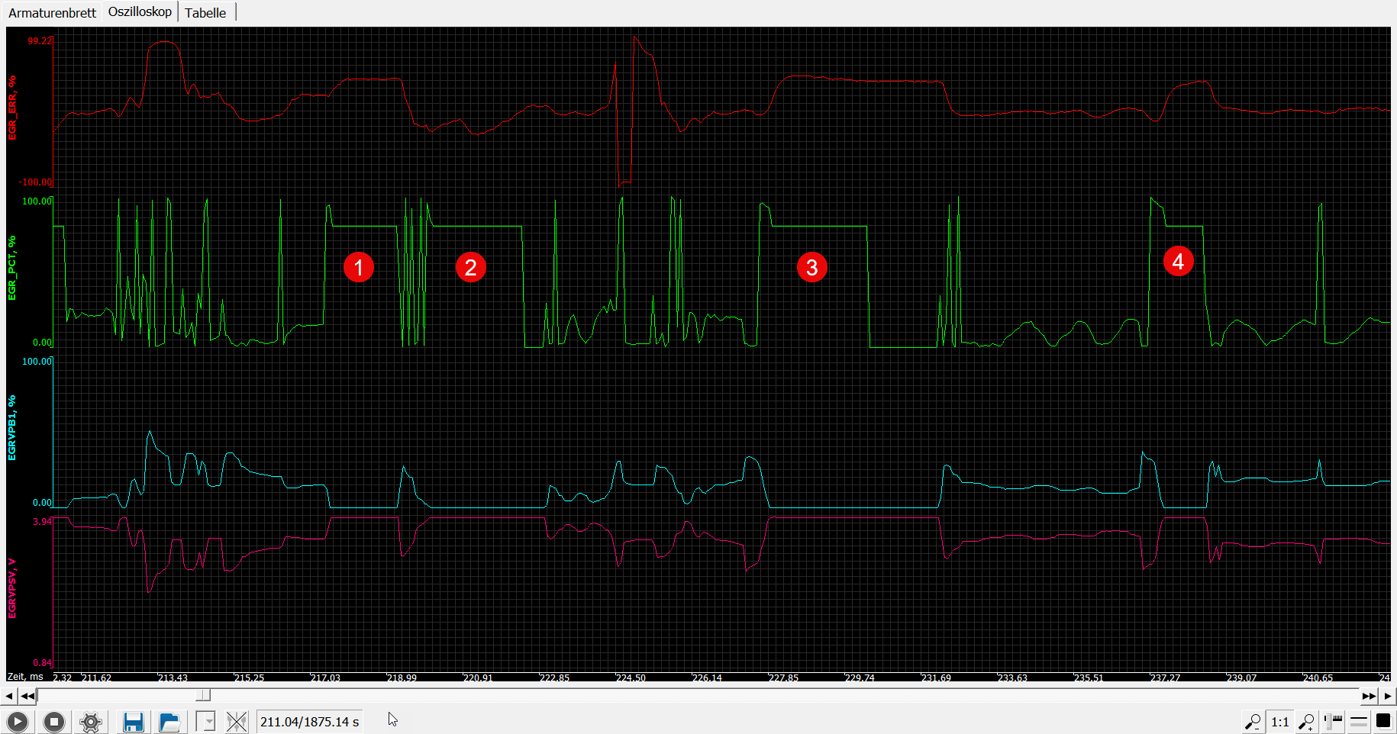This screenshot has width=1397, height=734.
Task: Toggle the line thickness icon
Action: (1359, 722)
